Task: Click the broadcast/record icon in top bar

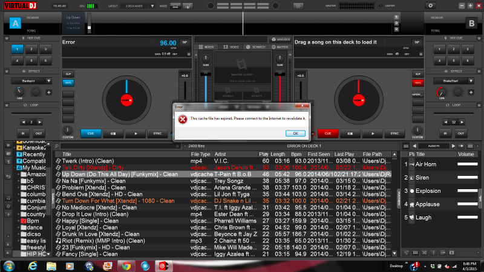Action: [298, 6]
